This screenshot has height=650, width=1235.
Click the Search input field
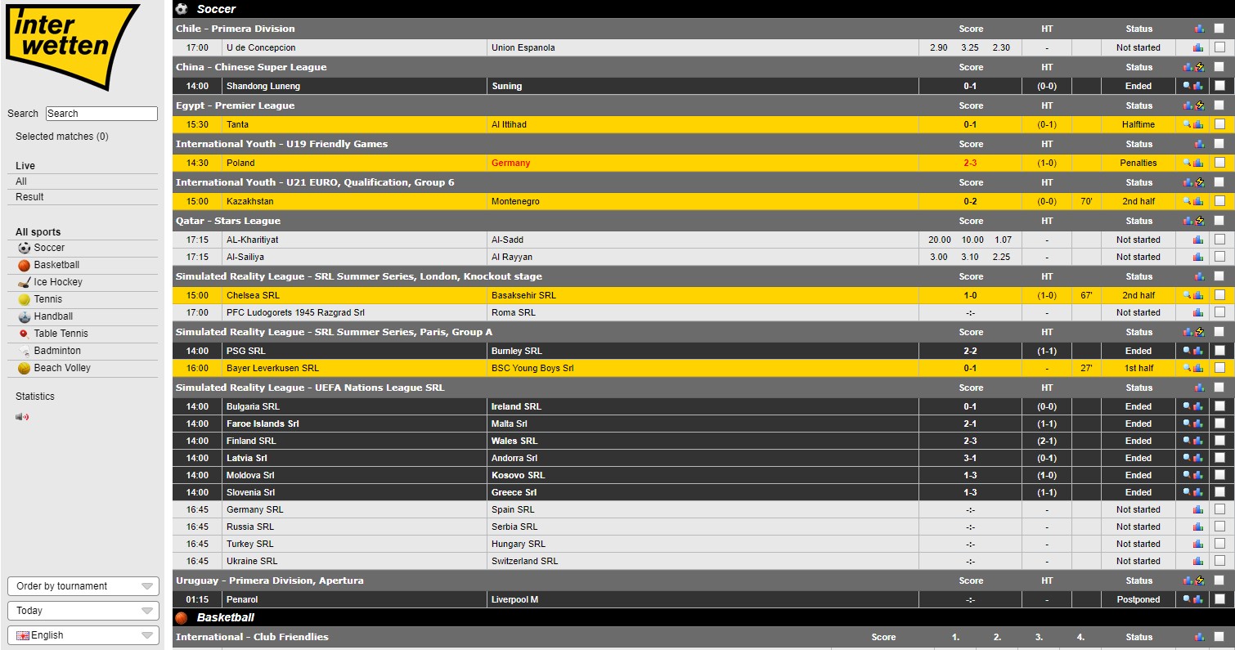click(x=101, y=114)
